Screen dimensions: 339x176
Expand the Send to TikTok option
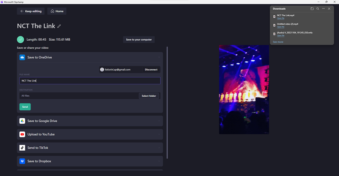159,148
